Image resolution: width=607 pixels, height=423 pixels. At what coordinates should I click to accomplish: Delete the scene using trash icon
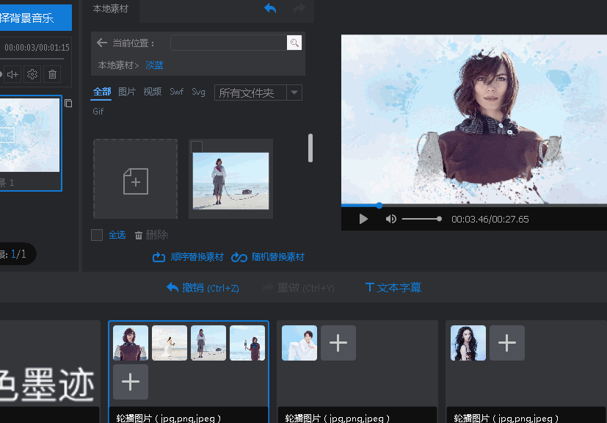click(x=52, y=74)
